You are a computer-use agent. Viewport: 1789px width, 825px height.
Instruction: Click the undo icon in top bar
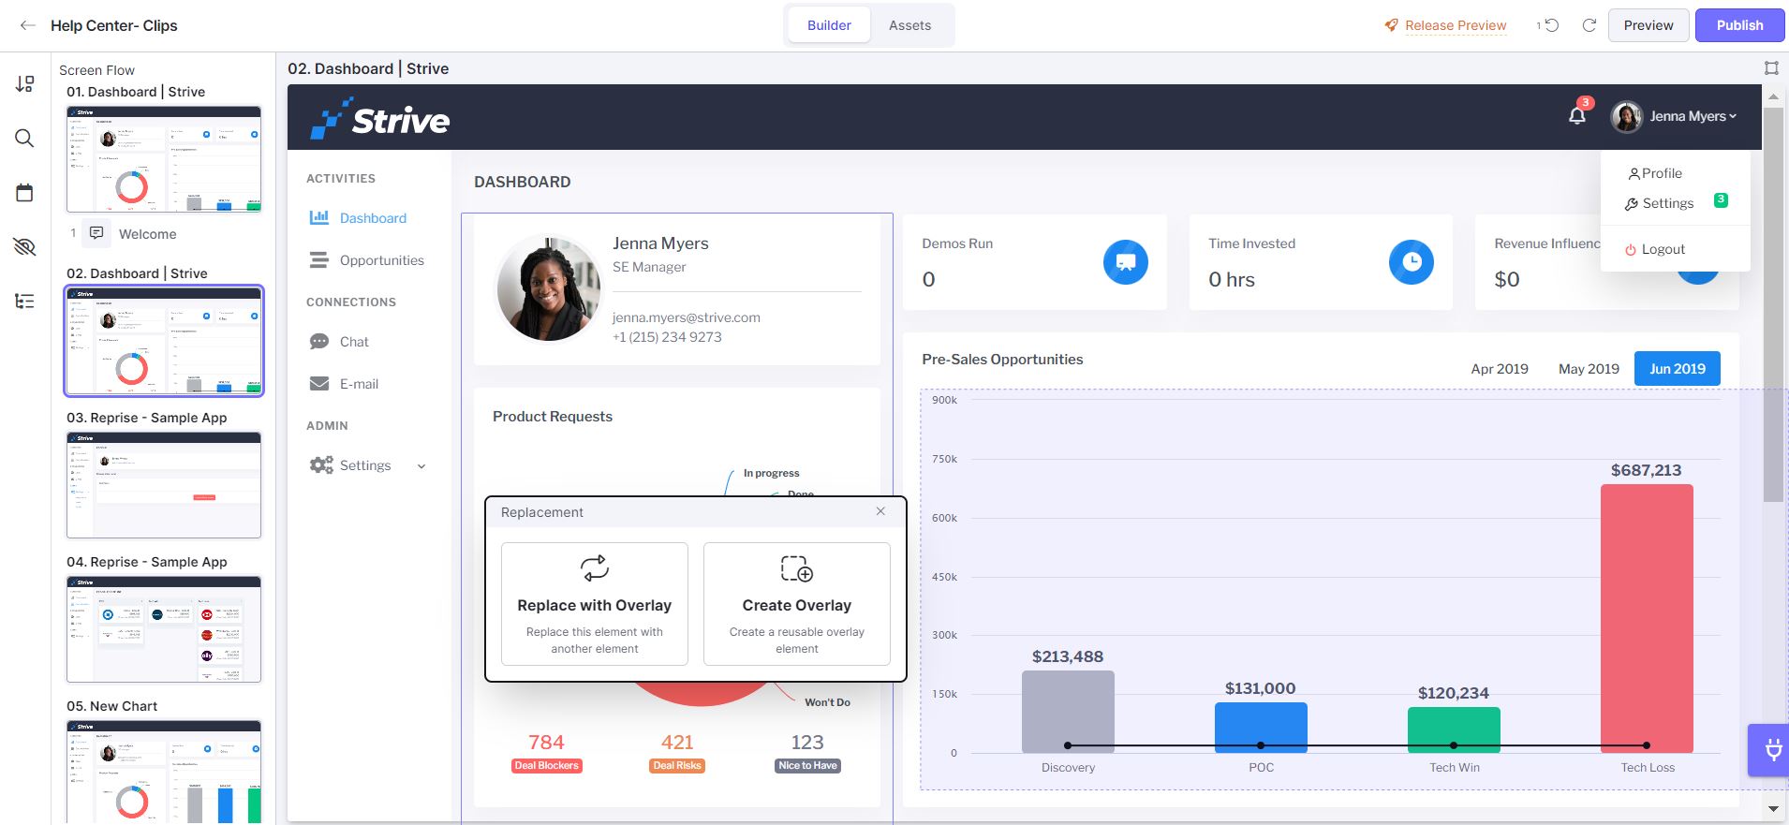1551,25
